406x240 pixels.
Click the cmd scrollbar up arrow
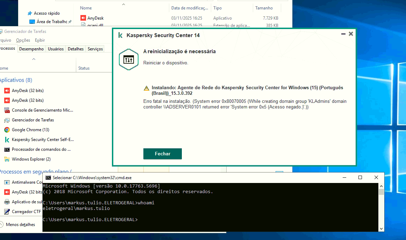point(381,186)
